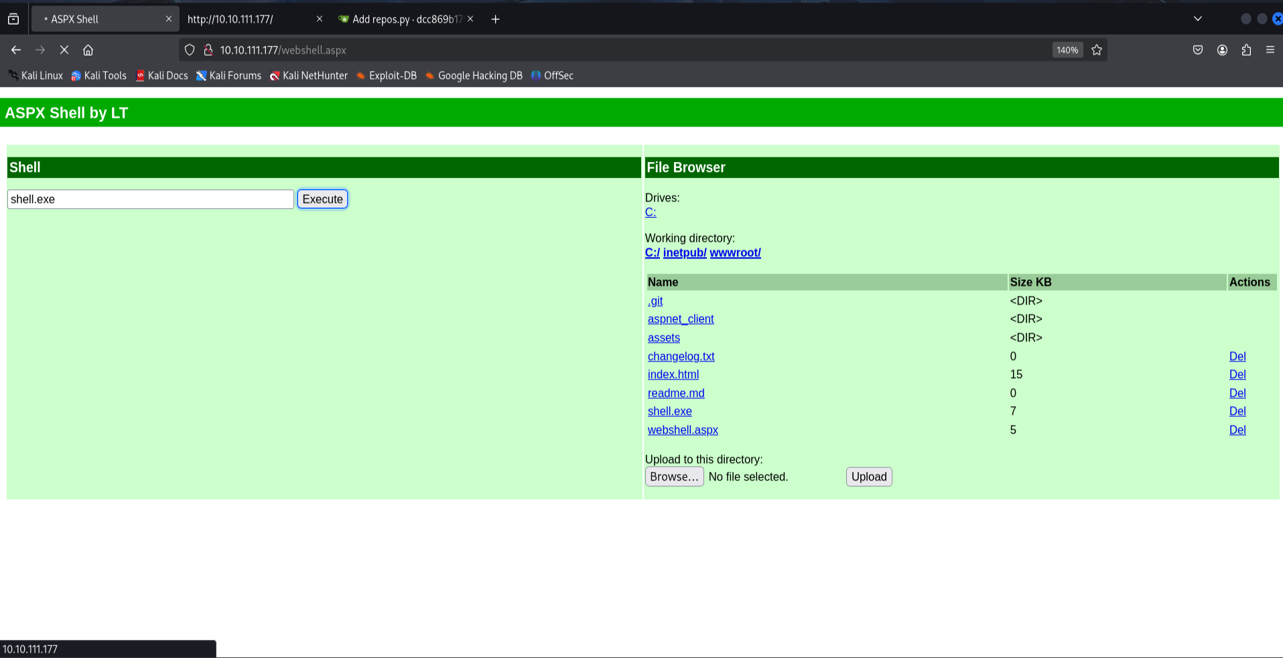Open the extensions puzzle icon
The image size is (1283, 658).
(1246, 50)
